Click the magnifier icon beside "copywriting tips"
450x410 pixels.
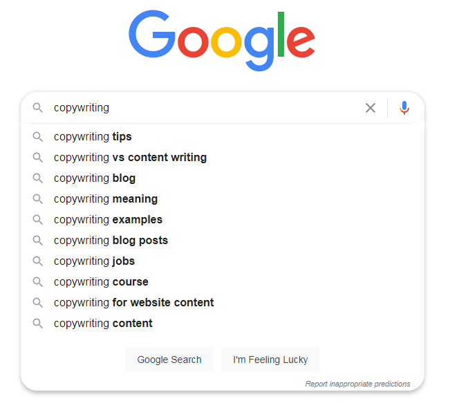click(38, 137)
